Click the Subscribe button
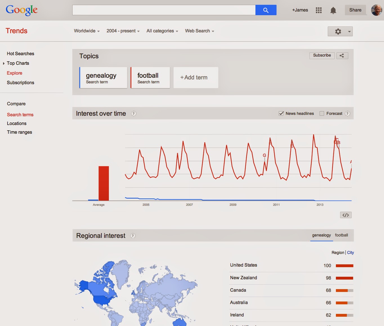The image size is (384, 326). pyautogui.click(x=322, y=55)
